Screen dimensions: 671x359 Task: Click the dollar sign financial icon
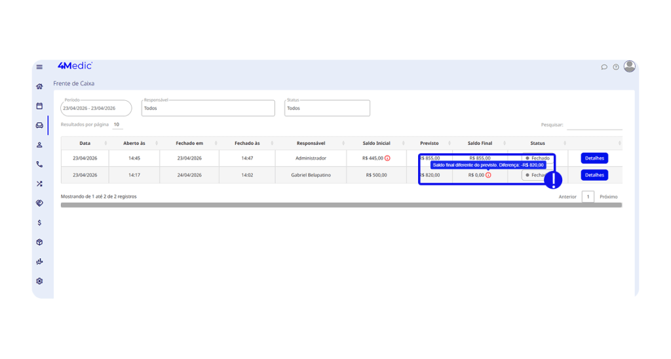pos(39,223)
